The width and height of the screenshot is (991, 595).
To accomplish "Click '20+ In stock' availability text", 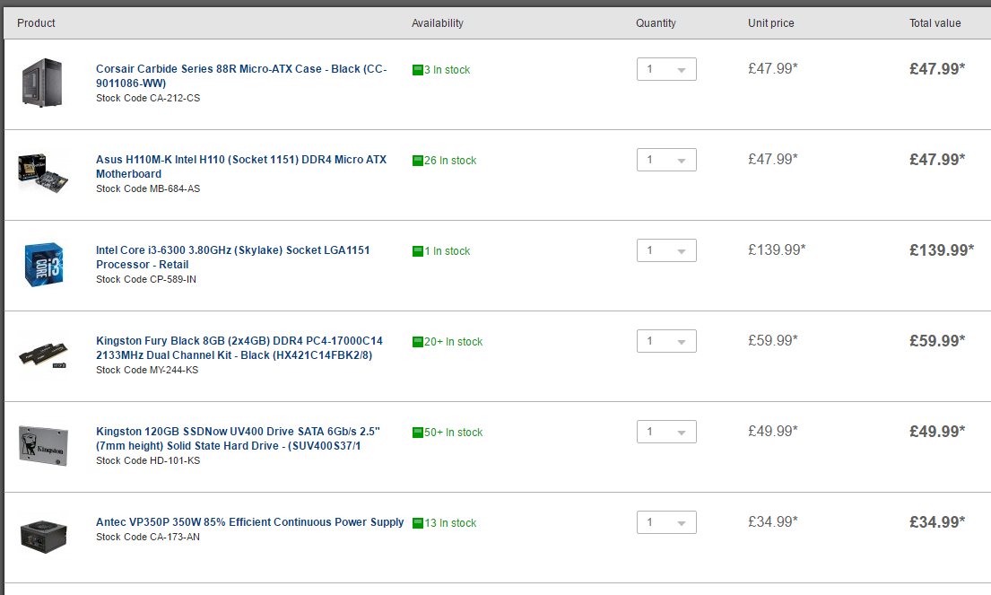I will [454, 342].
